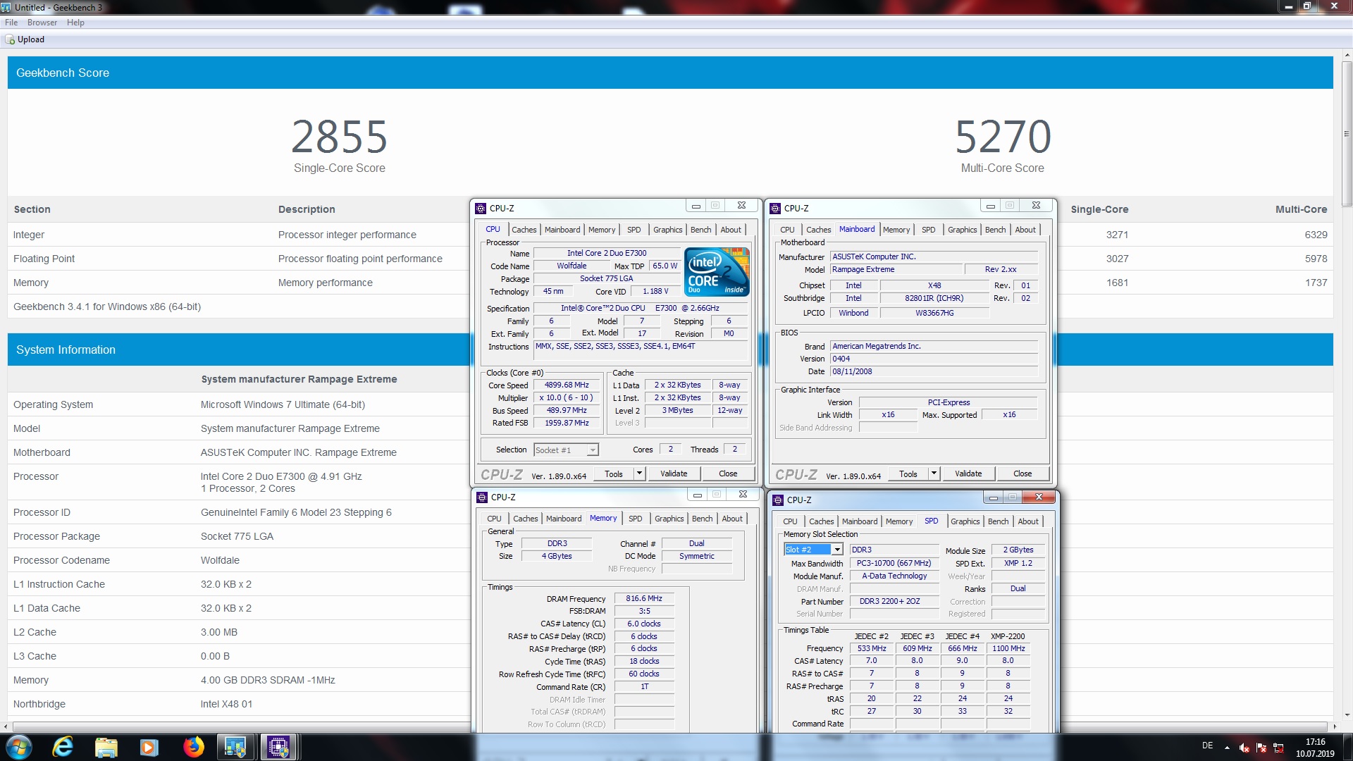Click the 5270 multi-core score
Screen dimensions: 1353x761
click(1003, 137)
